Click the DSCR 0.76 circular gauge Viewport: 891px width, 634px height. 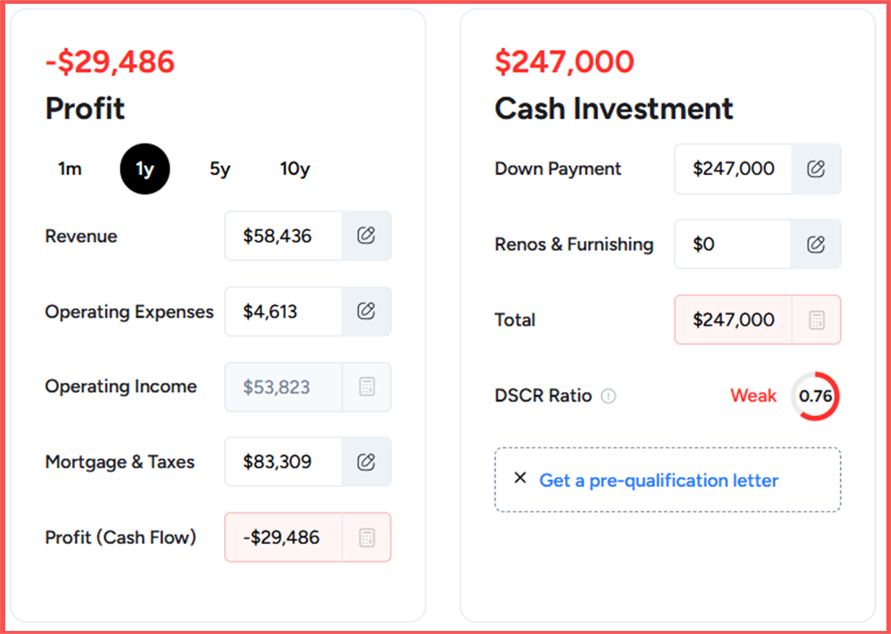pos(816,395)
